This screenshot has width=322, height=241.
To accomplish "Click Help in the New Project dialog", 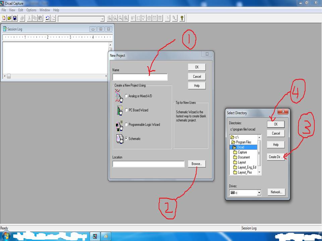I will [x=197, y=86].
